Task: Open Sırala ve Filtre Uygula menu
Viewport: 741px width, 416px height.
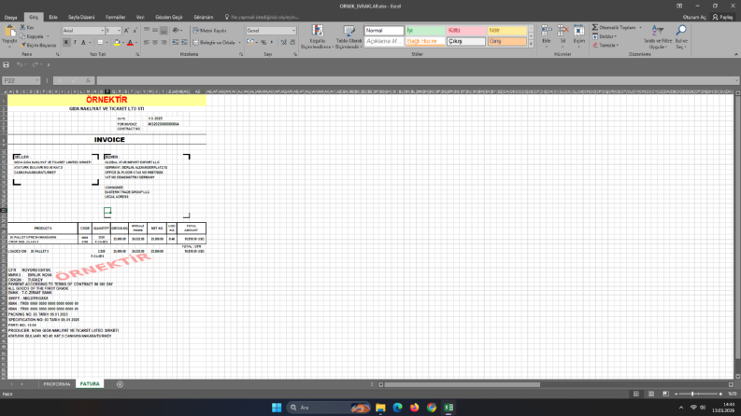Action: point(657,36)
